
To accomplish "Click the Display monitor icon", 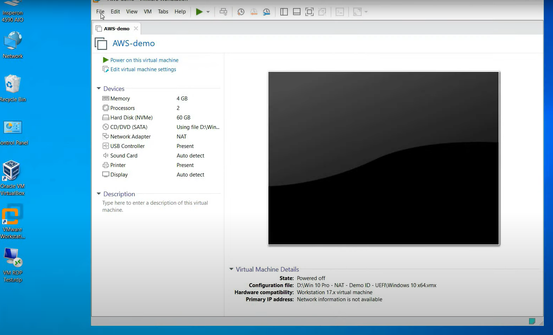I will click(105, 174).
